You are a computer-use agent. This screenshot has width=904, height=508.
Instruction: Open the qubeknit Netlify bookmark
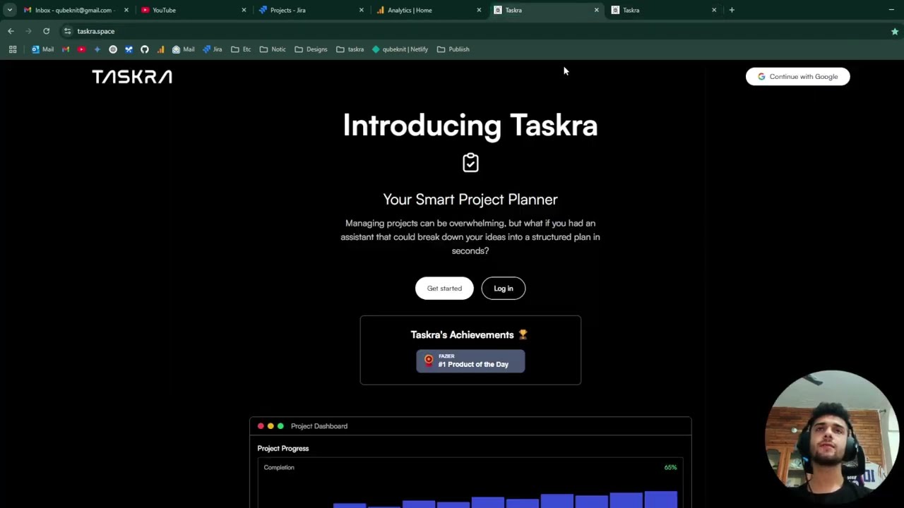click(400, 49)
